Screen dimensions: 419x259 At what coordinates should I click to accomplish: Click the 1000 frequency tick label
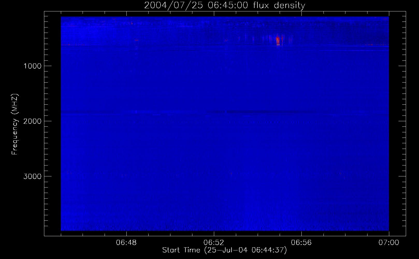click(x=33, y=66)
